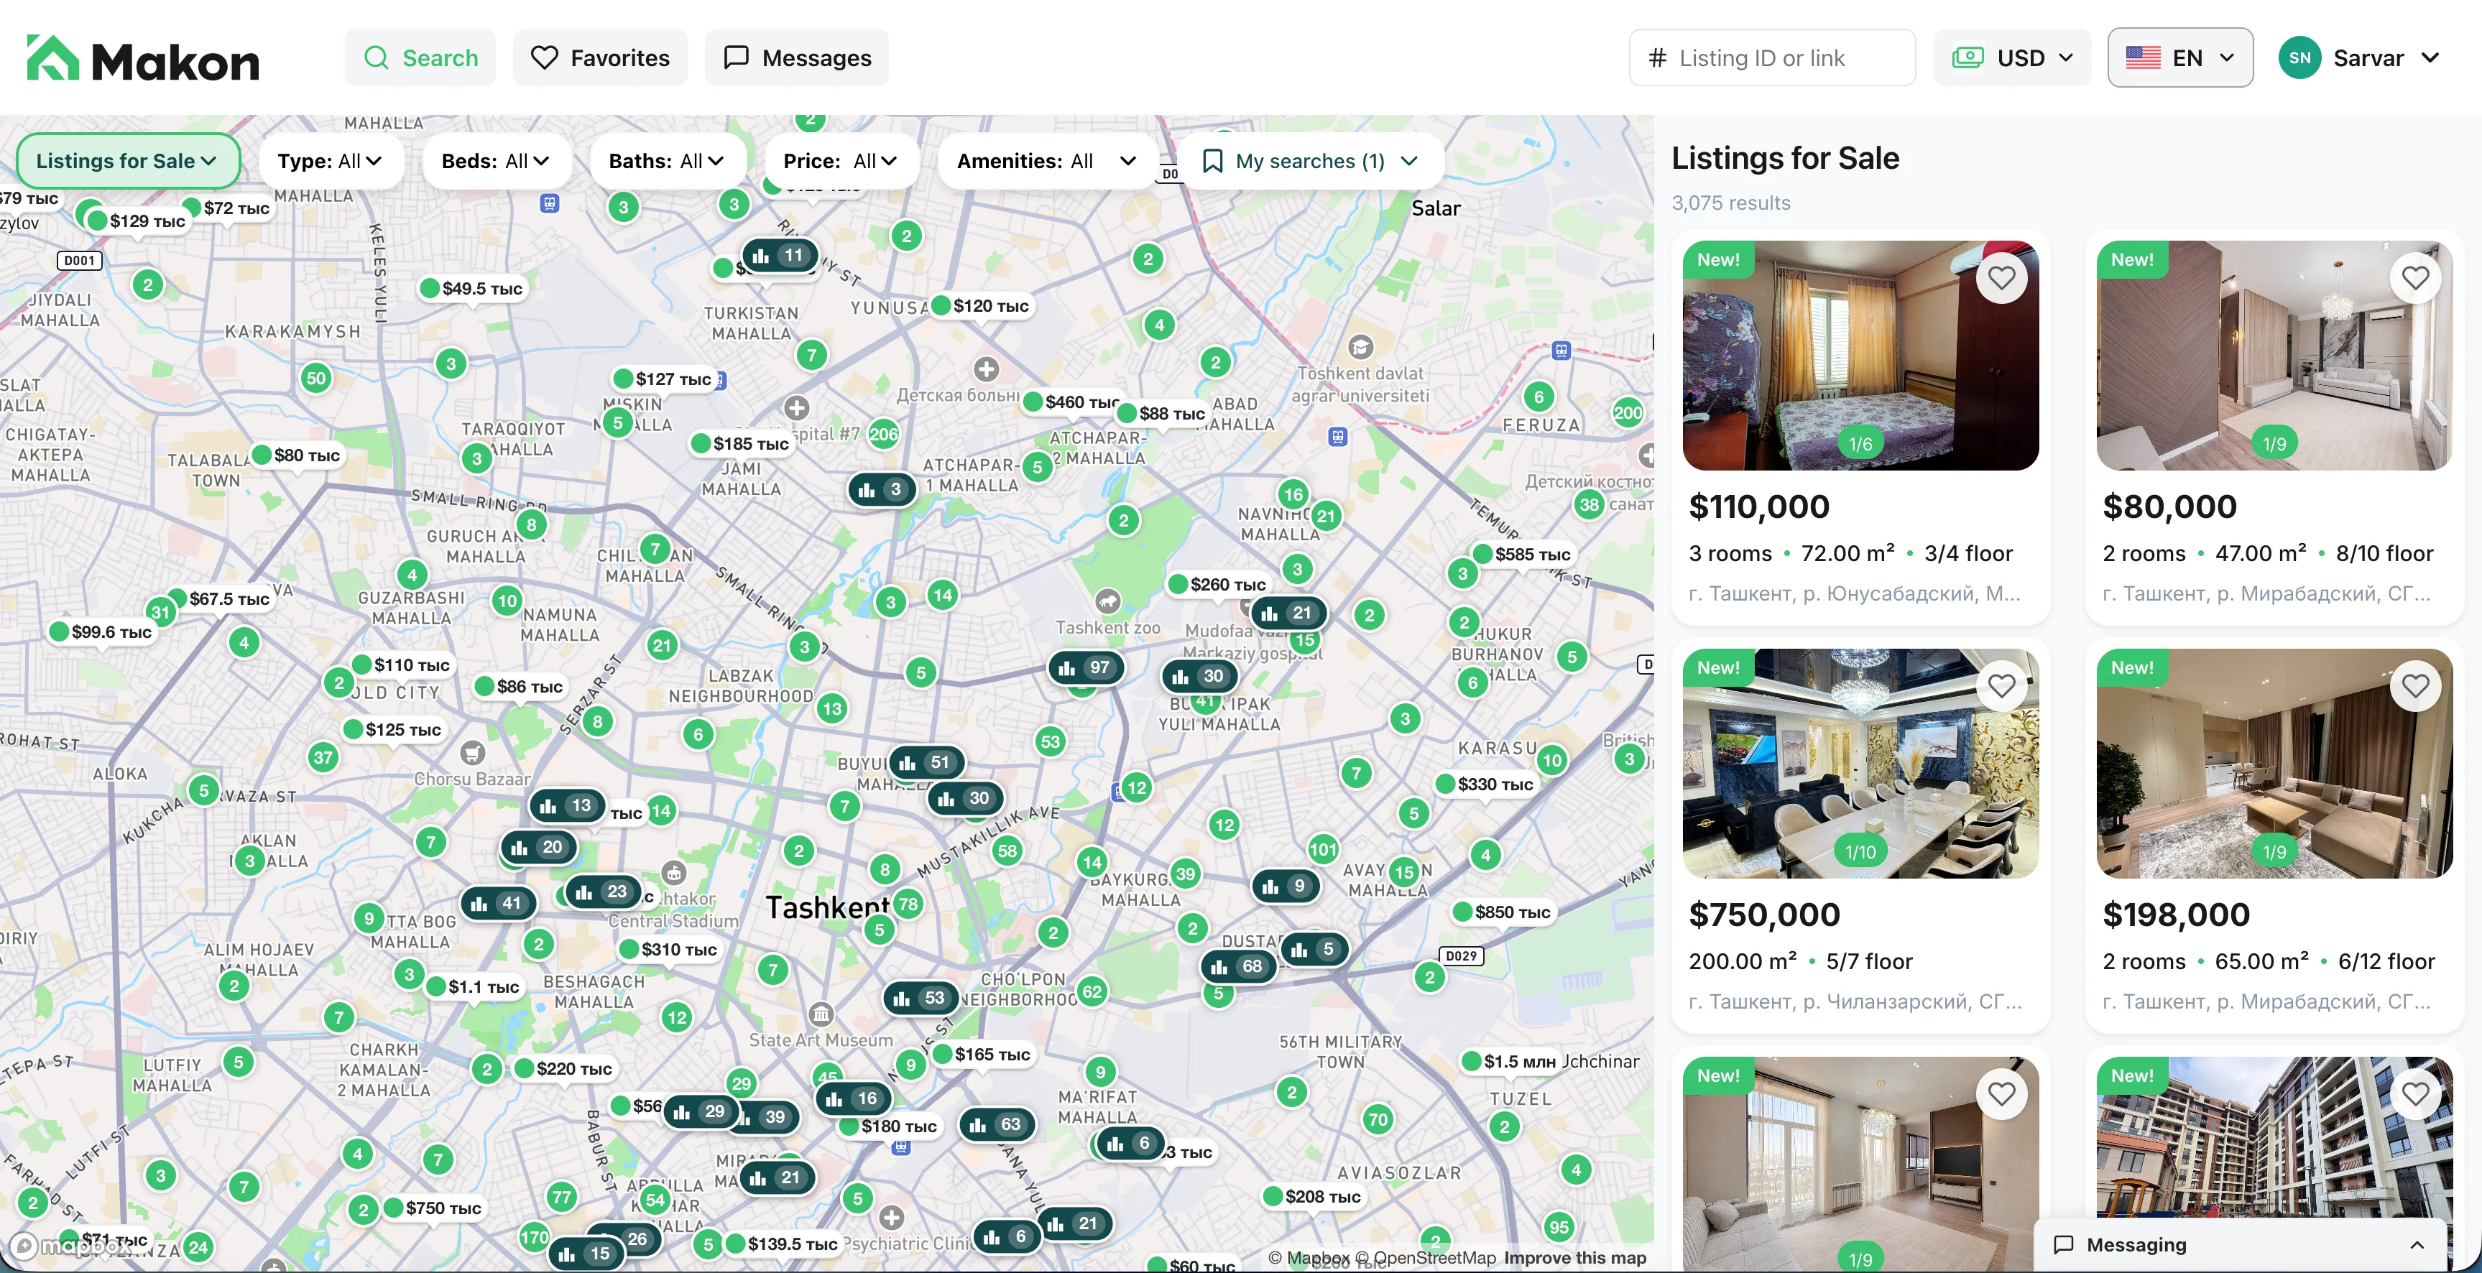Click the 3,075 results count
Image resolution: width=2482 pixels, height=1273 pixels.
(x=1730, y=203)
